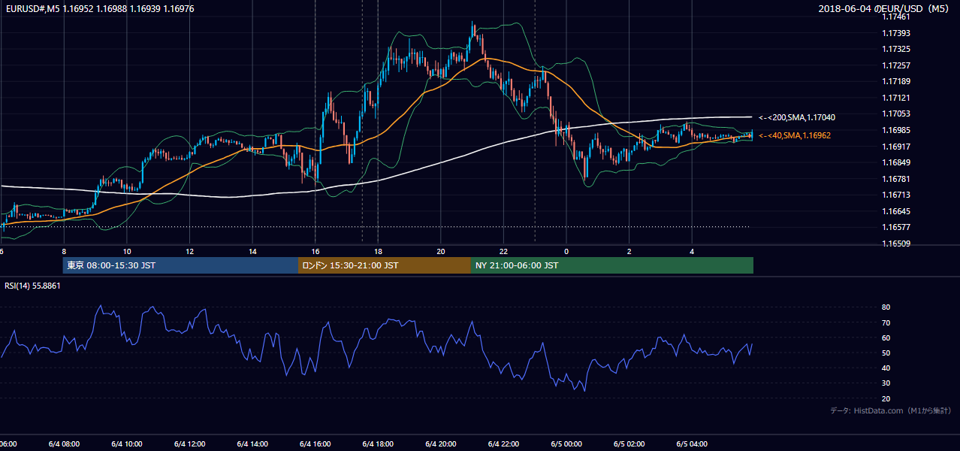Click the 6/5 02:00 date axis label
The width and height of the screenshot is (960, 451).
coord(629,444)
